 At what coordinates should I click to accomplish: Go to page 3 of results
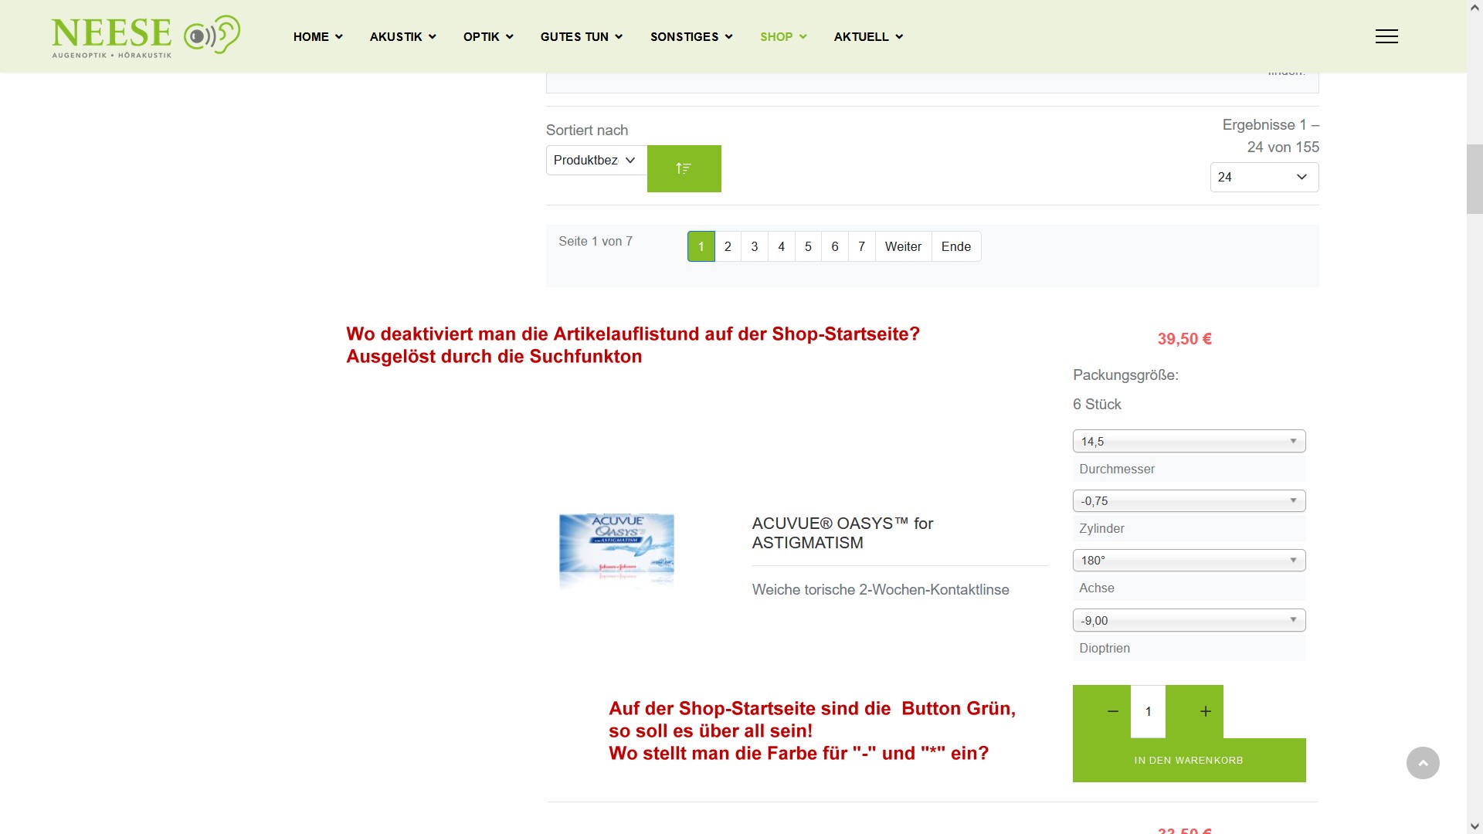tap(755, 246)
